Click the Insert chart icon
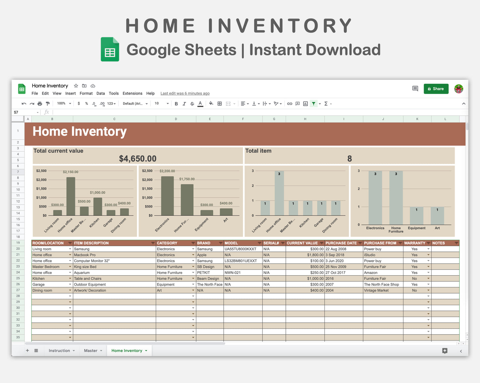Image resolution: width=480 pixels, height=383 pixels. tap(305, 103)
